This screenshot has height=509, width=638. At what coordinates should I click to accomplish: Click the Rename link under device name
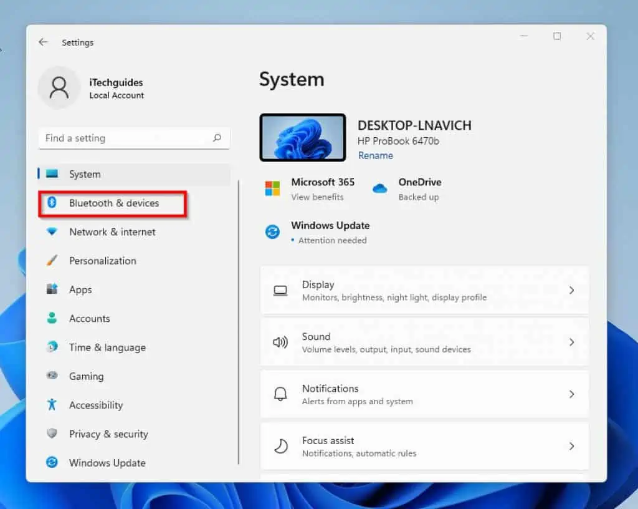coord(375,155)
